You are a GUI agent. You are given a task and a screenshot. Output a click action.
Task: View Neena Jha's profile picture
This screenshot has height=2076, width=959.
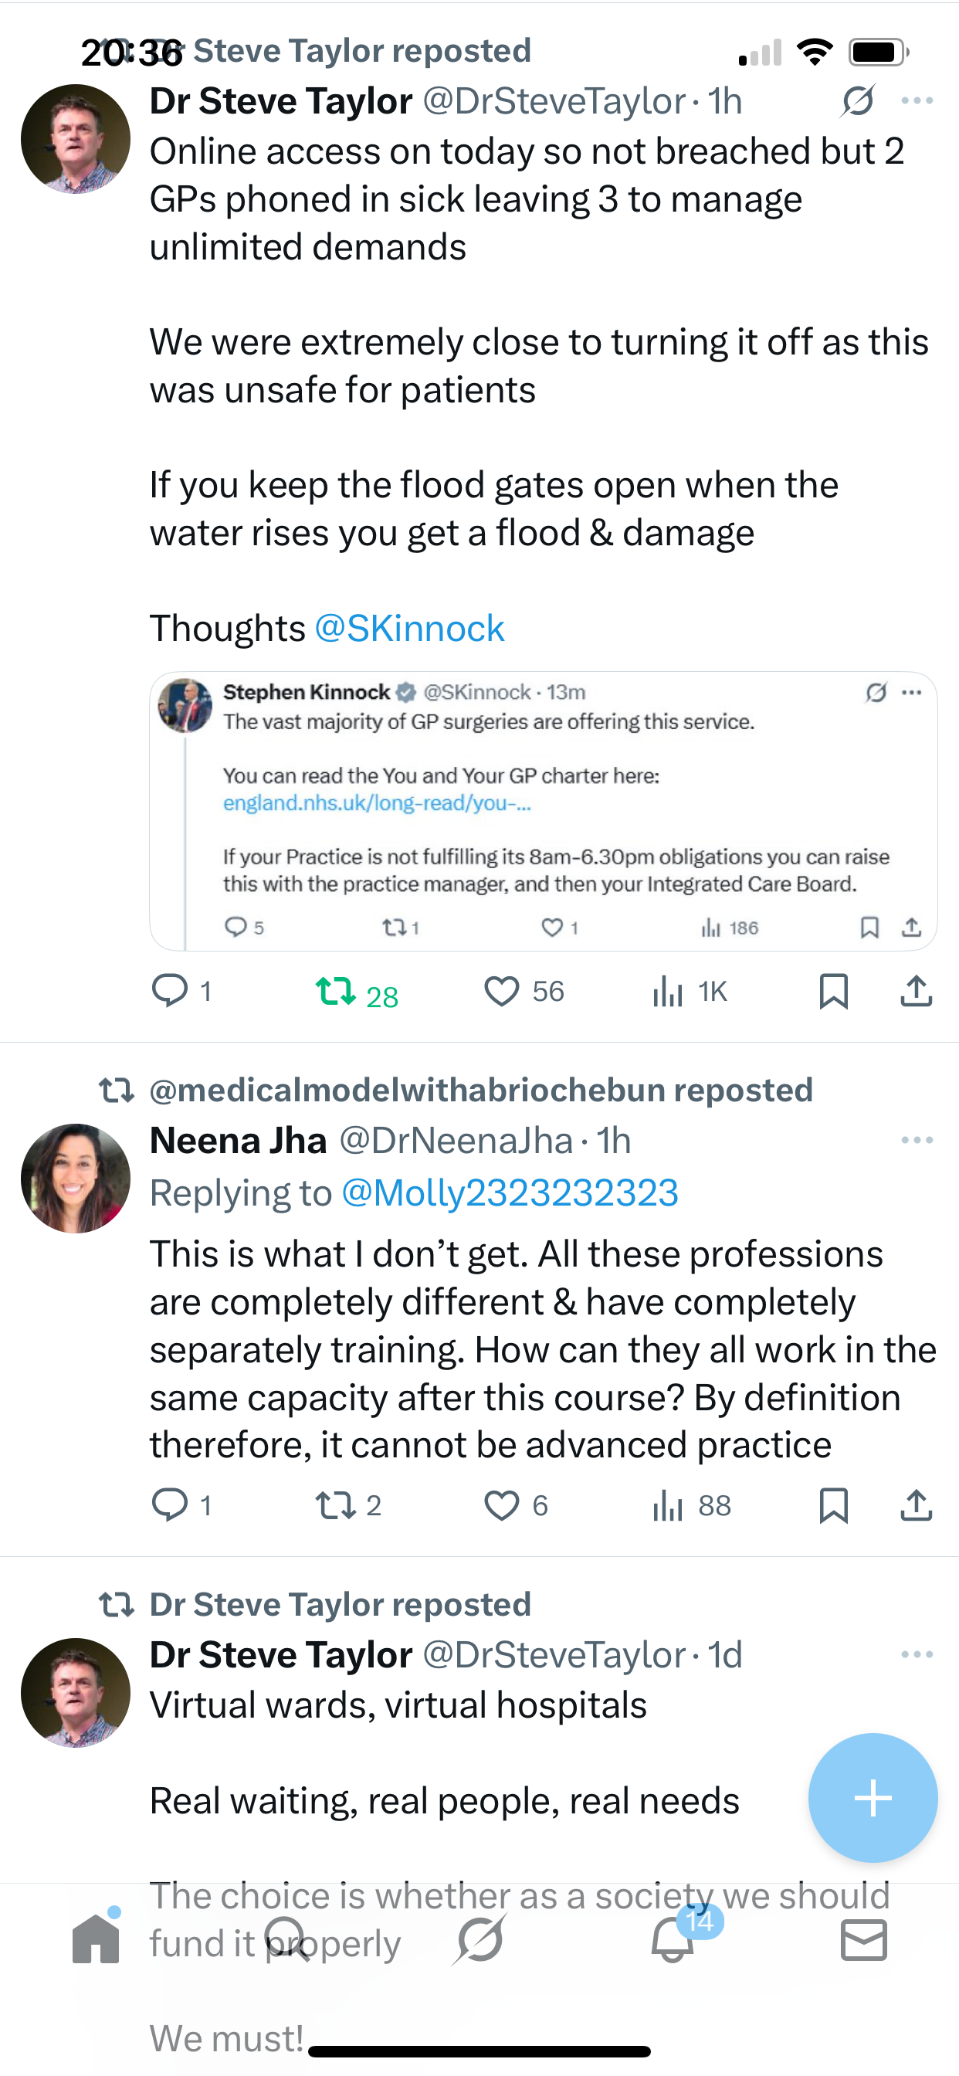click(x=76, y=1179)
